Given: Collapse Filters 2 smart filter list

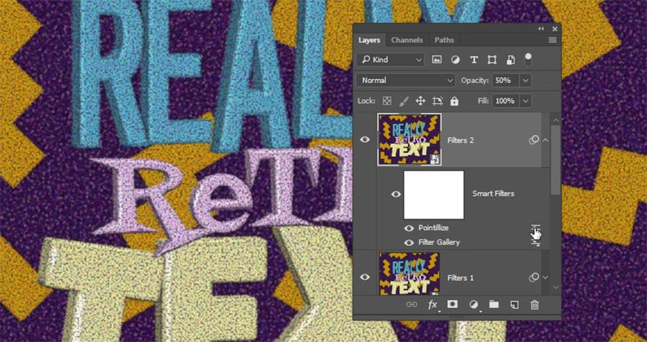Looking at the screenshot, I should pyautogui.click(x=546, y=140).
